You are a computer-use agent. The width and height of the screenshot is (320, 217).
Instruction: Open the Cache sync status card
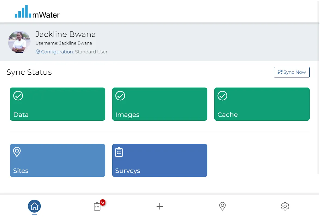click(262, 104)
